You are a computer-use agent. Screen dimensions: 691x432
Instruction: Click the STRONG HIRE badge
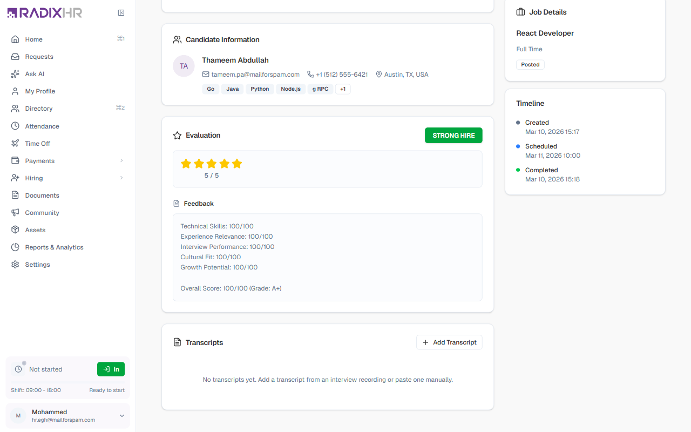(453, 136)
